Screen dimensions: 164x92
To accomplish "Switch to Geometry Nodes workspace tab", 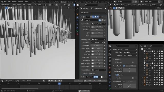I will click(x=54, y=2).
